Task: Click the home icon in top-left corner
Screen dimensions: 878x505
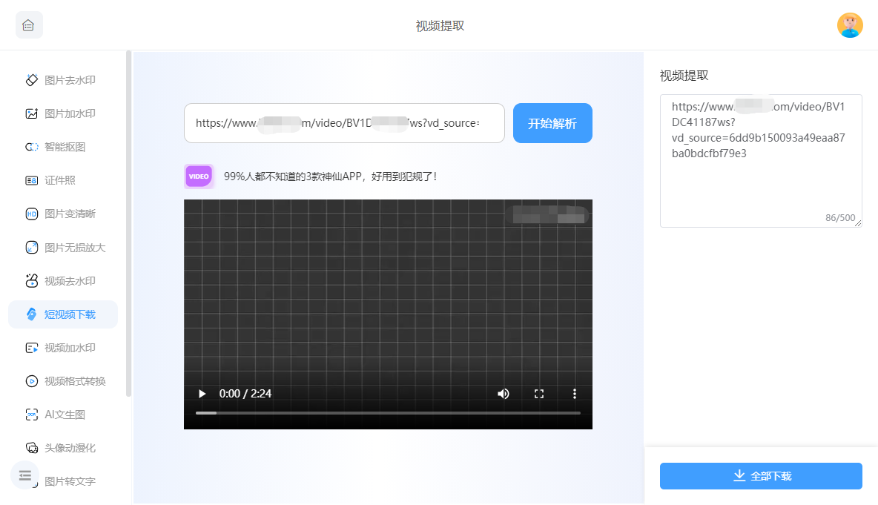Action: click(29, 25)
